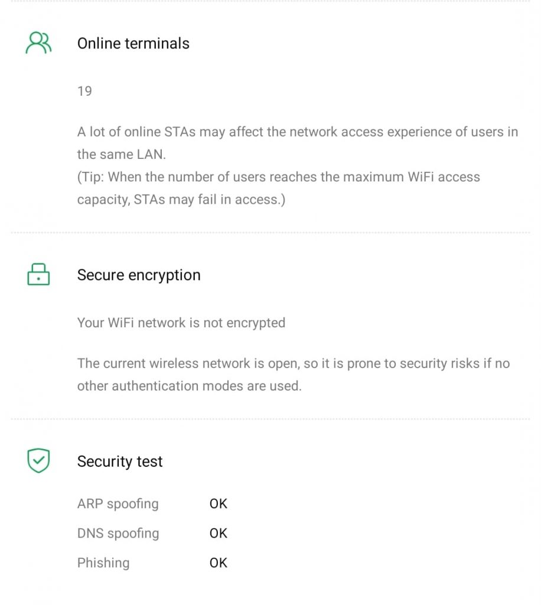Viewport: 541px width, 605px height.
Task: Click the Security test shield checkmark icon
Action: (38, 461)
